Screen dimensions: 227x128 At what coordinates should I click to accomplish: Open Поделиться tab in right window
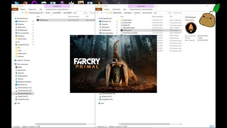point(116,9)
